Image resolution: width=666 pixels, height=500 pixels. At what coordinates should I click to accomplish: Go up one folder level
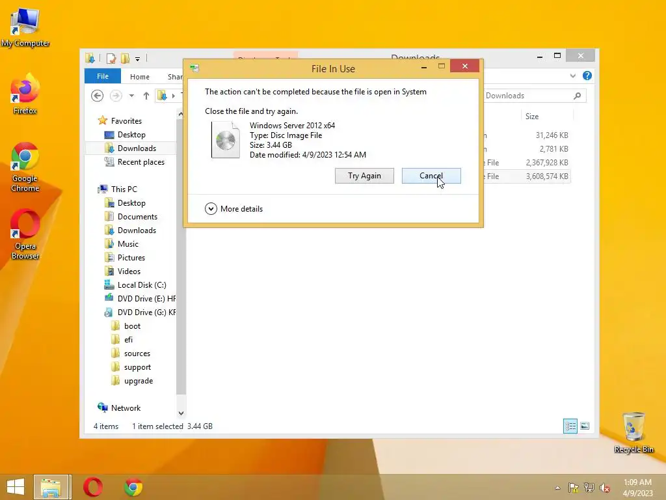coord(146,96)
